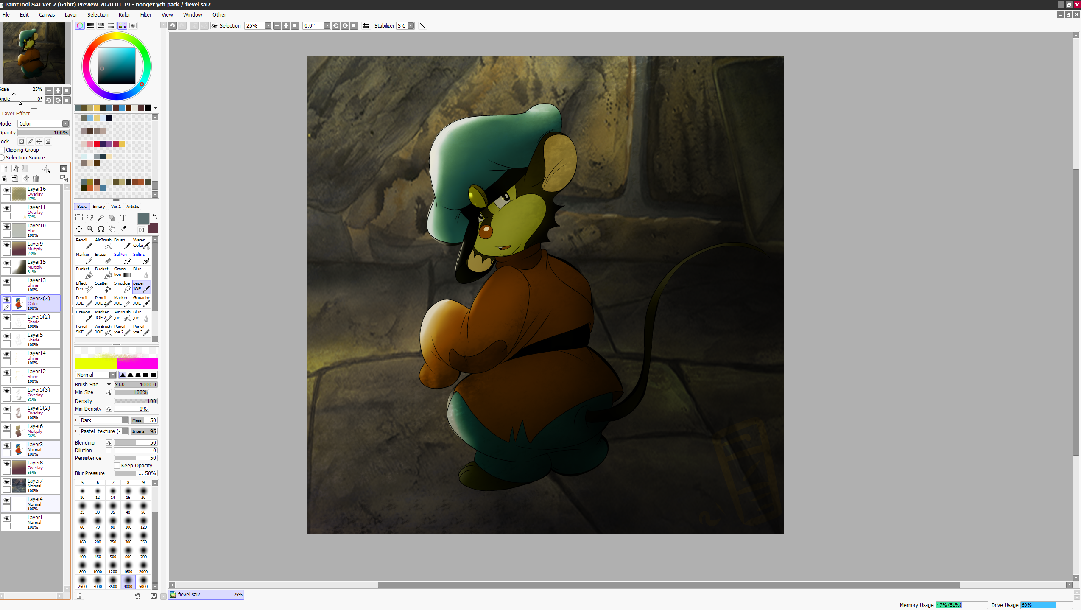Image resolution: width=1081 pixels, height=610 pixels.
Task: Select the Hand pan tool
Action: pyautogui.click(x=112, y=229)
